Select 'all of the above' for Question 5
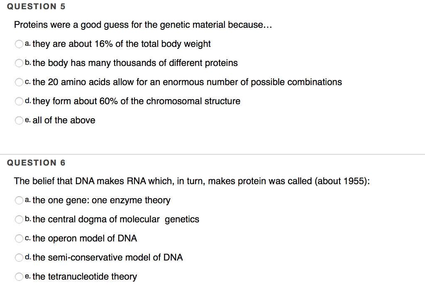This screenshot has width=425, height=297. pos(19,120)
